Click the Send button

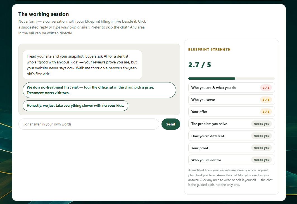pos(171,124)
